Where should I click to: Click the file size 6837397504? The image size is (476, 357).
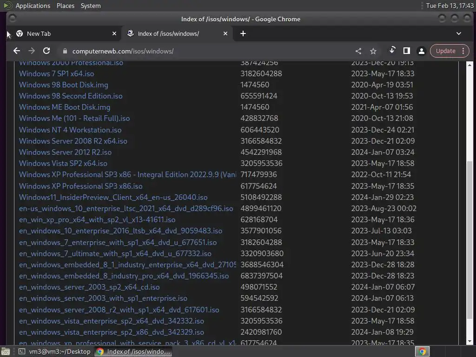tap(261, 276)
